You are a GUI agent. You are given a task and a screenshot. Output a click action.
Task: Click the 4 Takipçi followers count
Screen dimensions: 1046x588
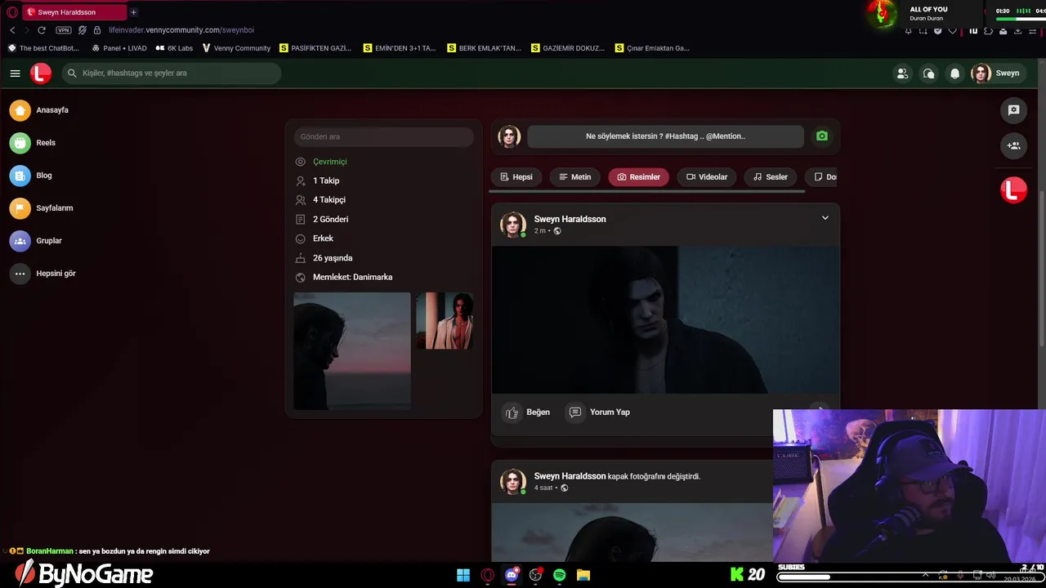tap(329, 200)
